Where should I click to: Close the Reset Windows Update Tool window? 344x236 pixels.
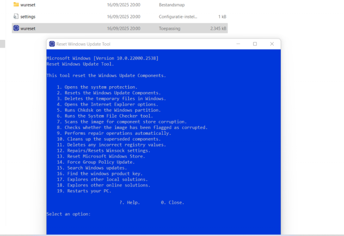click(x=272, y=44)
